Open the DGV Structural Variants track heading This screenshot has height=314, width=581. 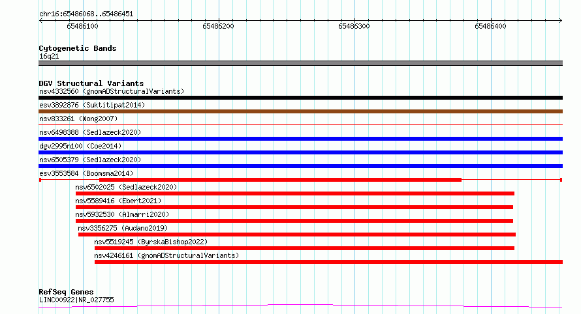pos(91,83)
